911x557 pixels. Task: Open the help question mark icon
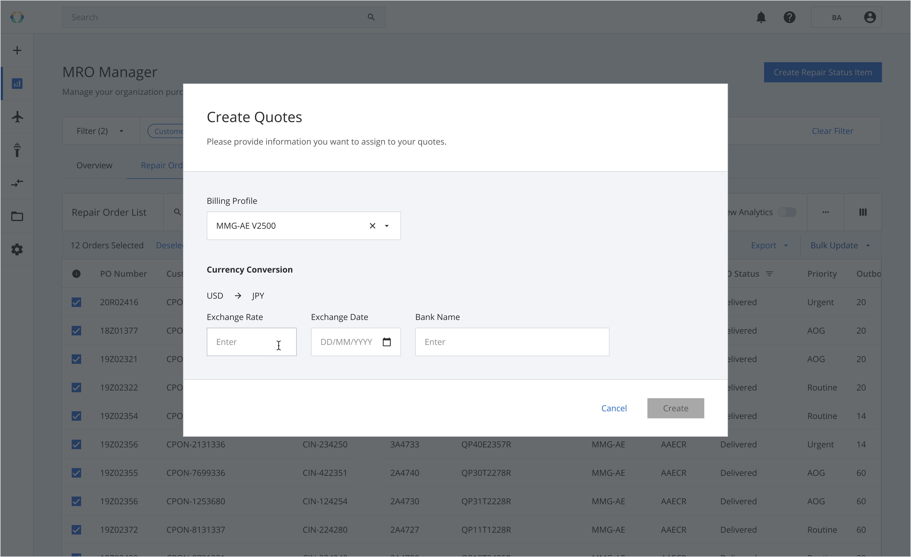(789, 17)
